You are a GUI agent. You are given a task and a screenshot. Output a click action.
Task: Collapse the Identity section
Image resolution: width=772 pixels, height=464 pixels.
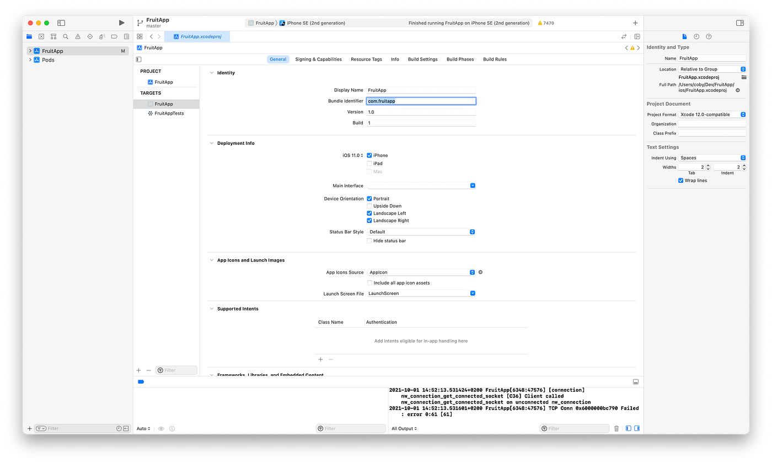(x=212, y=73)
